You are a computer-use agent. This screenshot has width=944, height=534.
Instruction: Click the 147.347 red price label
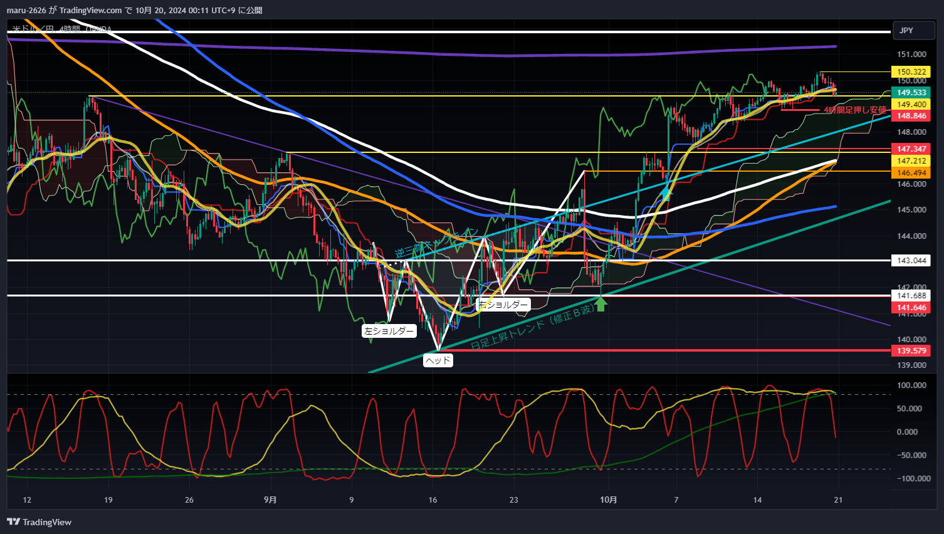[x=911, y=149]
